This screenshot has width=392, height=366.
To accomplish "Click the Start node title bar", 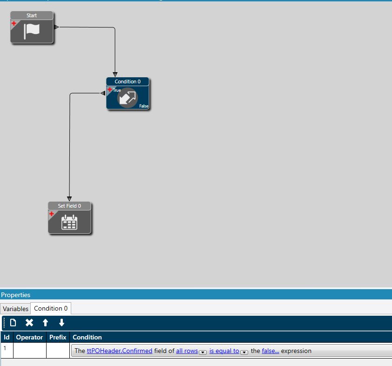I will [x=32, y=15].
